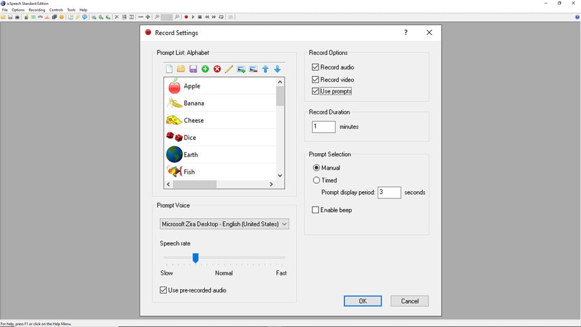
Task: Click prompt list scroll up arrow
Action: click(x=280, y=82)
